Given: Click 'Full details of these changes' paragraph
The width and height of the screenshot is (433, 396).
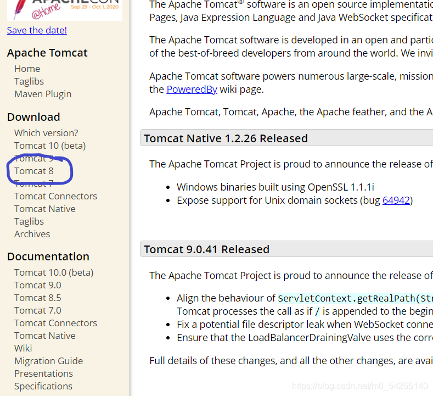Looking at the screenshot, I should click(x=291, y=361).
